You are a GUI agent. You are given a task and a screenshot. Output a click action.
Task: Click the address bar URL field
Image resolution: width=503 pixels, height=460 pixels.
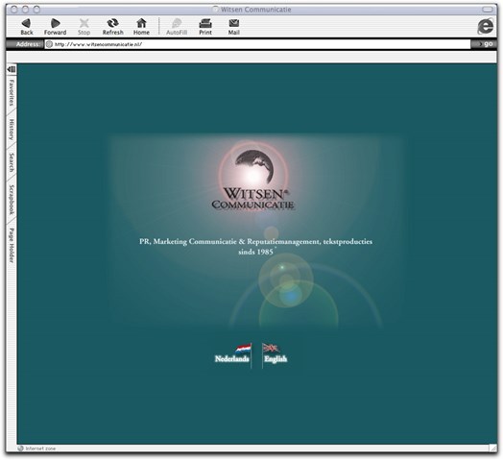pyautogui.click(x=257, y=44)
